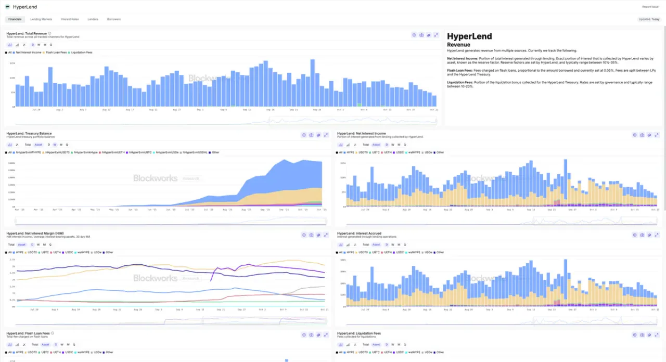Expand Total Revenue chart to fullscreen
Viewport: 666px width, 362px height.
click(x=436, y=35)
